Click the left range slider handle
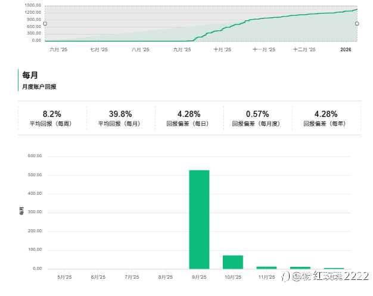Viewport: 373px width, 296px height. [x=45, y=24]
